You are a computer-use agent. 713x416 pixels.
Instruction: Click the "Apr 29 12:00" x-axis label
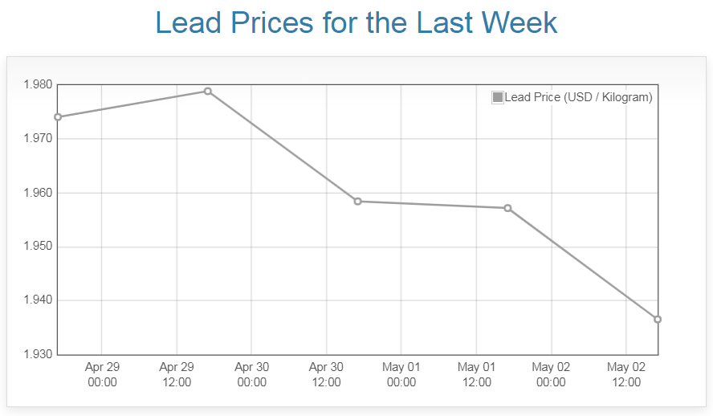coord(177,374)
